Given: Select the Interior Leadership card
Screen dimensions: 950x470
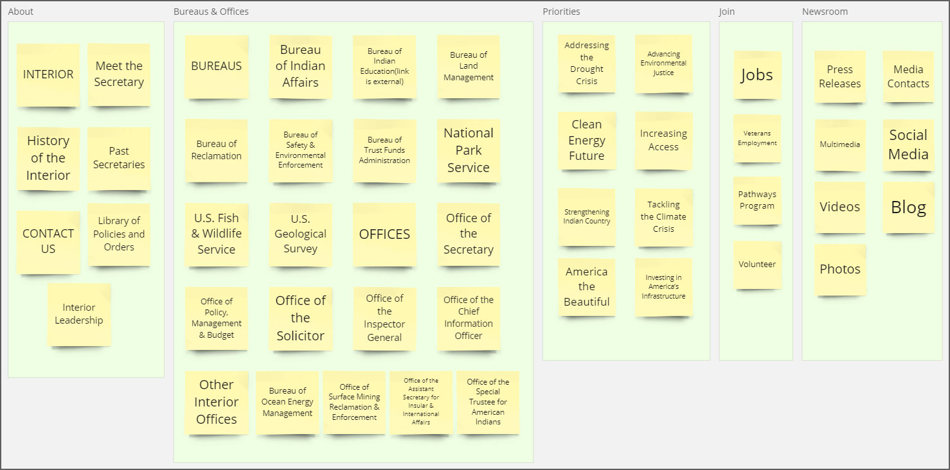Looking at the screenshot, I should click(x=79, y=315).
